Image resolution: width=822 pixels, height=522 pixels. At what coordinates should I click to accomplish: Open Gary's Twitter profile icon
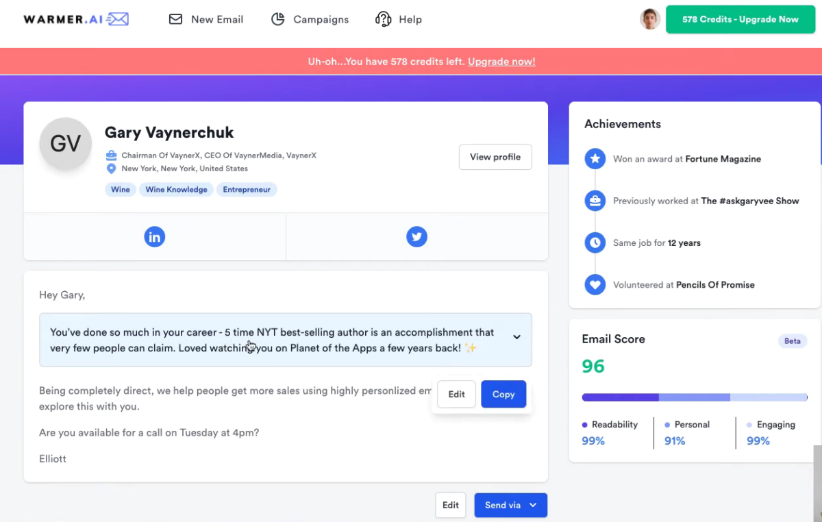pos(416,237)
